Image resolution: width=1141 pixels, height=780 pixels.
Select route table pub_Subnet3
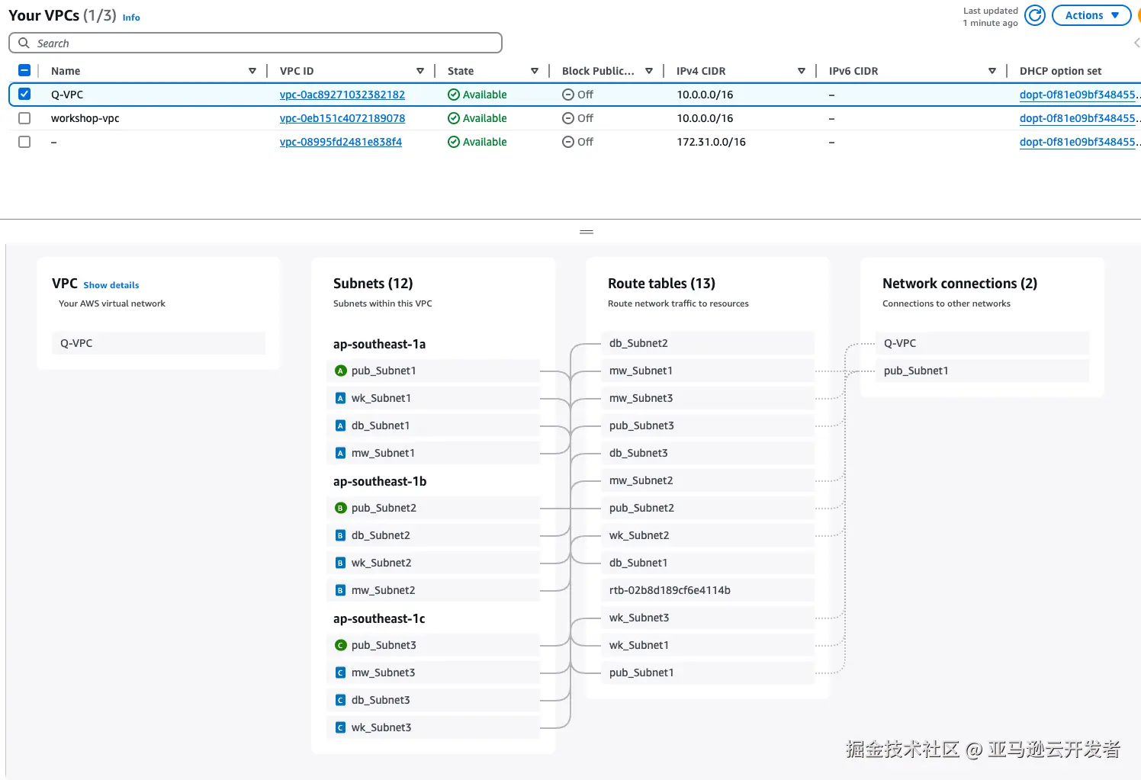pos(708,425)
